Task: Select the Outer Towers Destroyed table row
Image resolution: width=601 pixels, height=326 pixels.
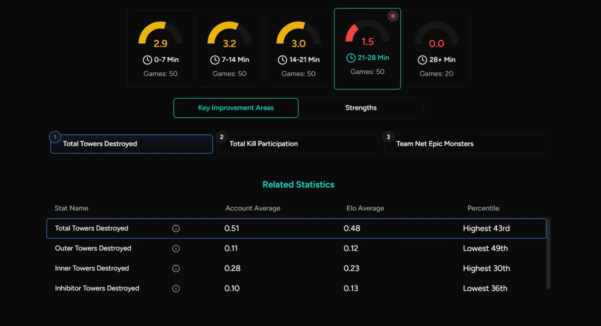Action: 296,248
